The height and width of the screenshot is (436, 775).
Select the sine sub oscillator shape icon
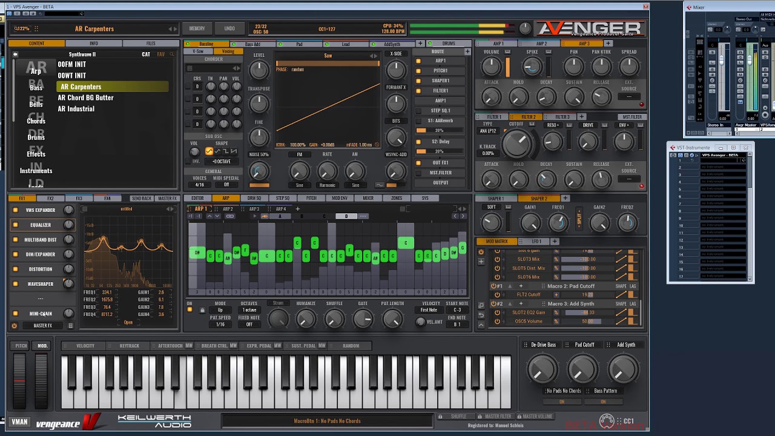[209, 151]
